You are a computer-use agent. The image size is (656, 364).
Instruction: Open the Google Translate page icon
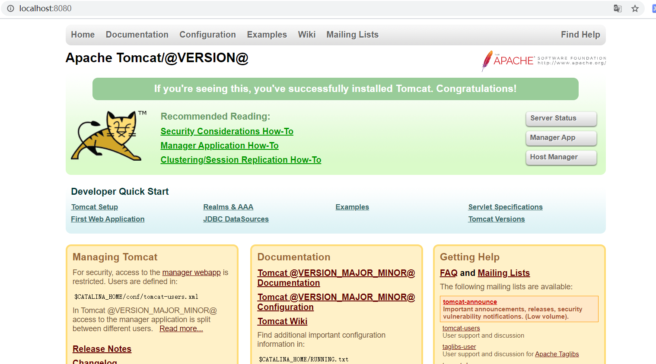(x=618, y=8)
